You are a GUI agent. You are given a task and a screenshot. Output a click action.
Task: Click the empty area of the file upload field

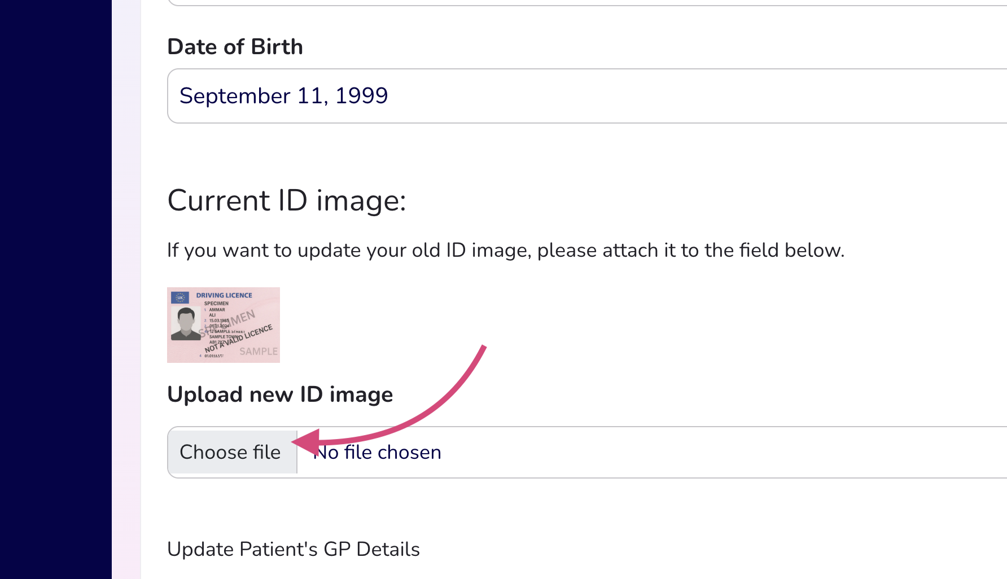[677, 453]
